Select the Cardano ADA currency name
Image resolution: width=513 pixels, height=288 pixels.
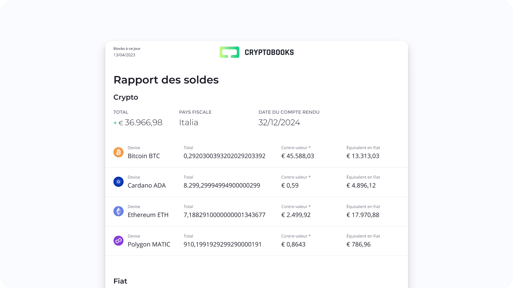(146, 186)
